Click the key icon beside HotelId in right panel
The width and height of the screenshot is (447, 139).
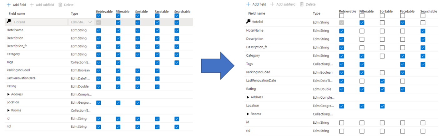tap(249, 22)
